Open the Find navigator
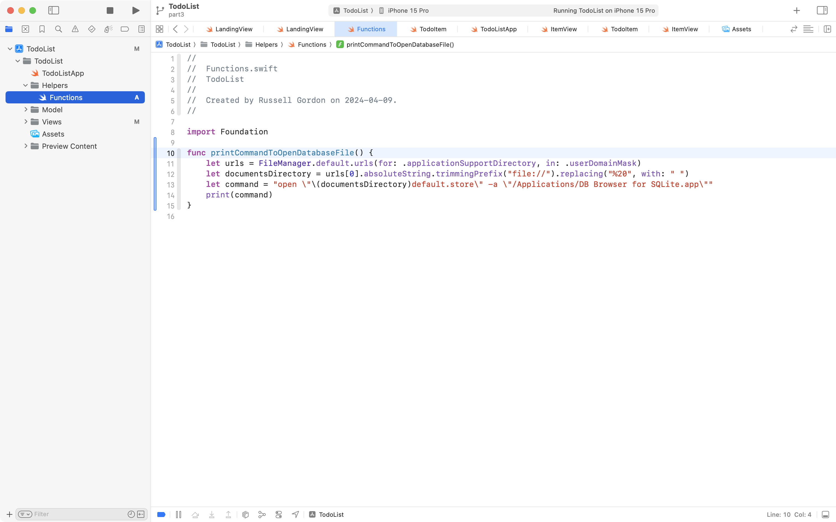 tap(58, 29)
